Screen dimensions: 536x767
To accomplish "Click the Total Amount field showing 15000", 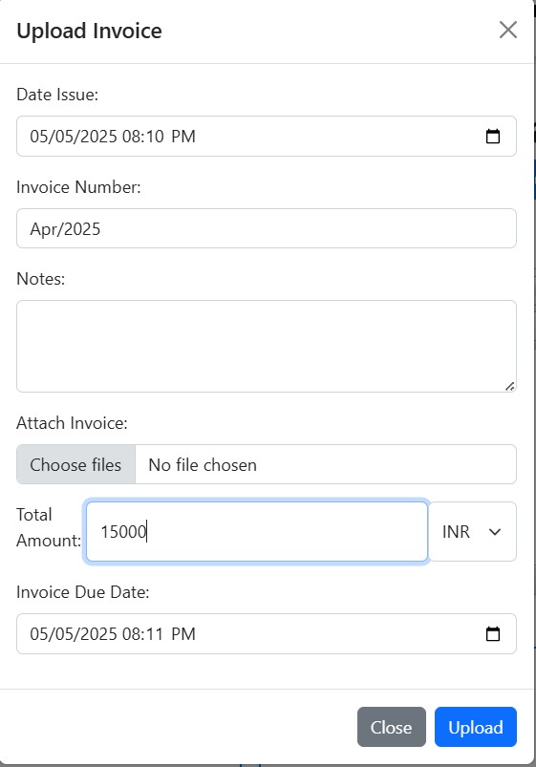I will [x=257, y=531].
